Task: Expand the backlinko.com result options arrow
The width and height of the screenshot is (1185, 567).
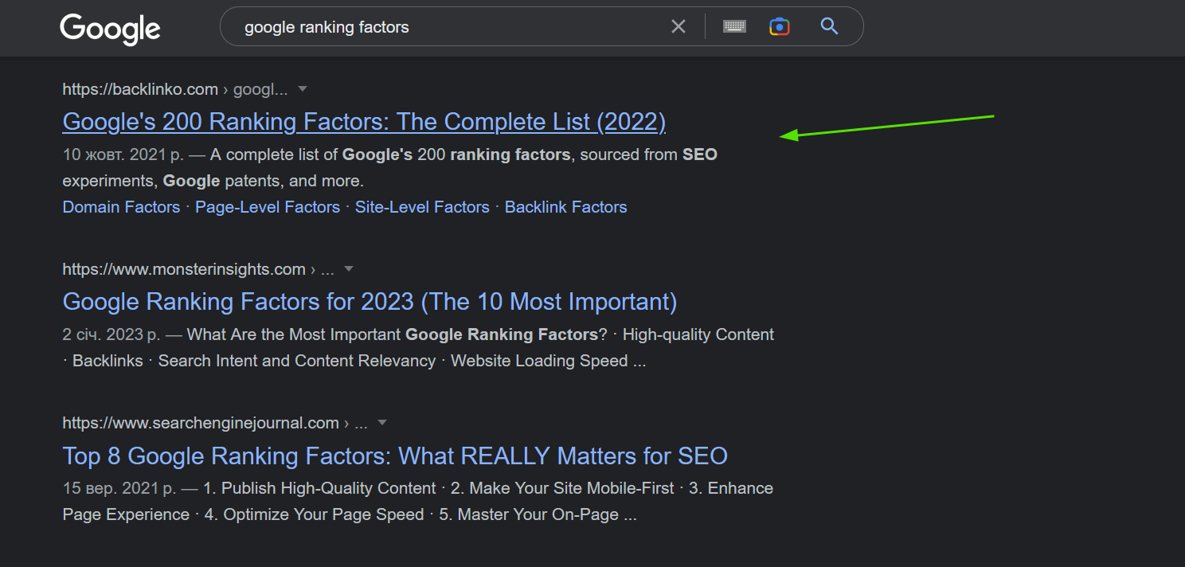Action: (x=303, y=88)
